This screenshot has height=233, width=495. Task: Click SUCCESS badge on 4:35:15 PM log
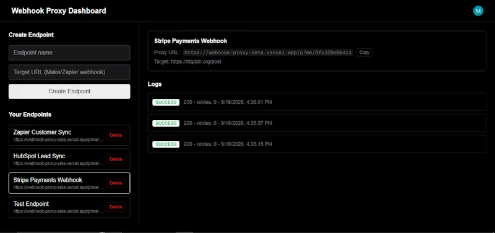166,144
